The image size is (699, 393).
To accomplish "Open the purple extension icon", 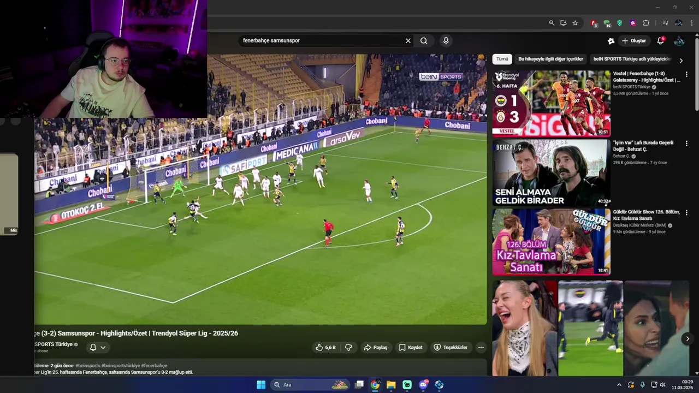I will (x=632, y=23).
